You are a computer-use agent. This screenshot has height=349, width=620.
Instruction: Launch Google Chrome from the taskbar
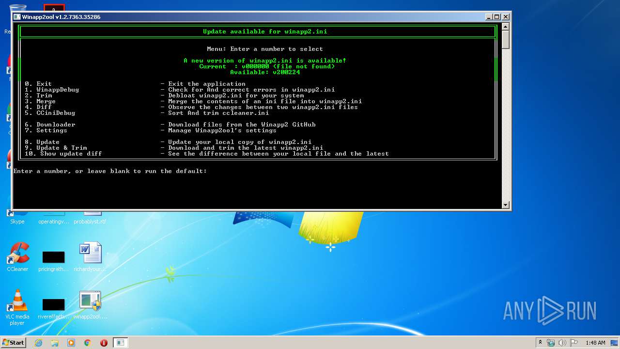pyautogui.click(x=88, y=343)
